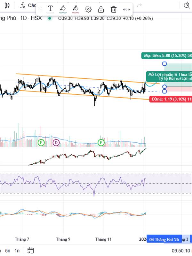The width and height of the screenshot is (192, 256).
Task: Click the lower stop handle of position
Action: (x=164, y=91)
